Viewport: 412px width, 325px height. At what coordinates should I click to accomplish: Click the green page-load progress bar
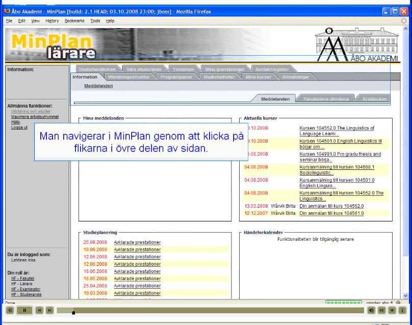(x=344, y=303)
